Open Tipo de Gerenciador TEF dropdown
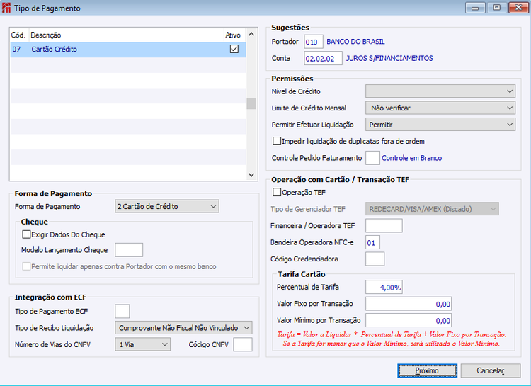 point(432,209)
